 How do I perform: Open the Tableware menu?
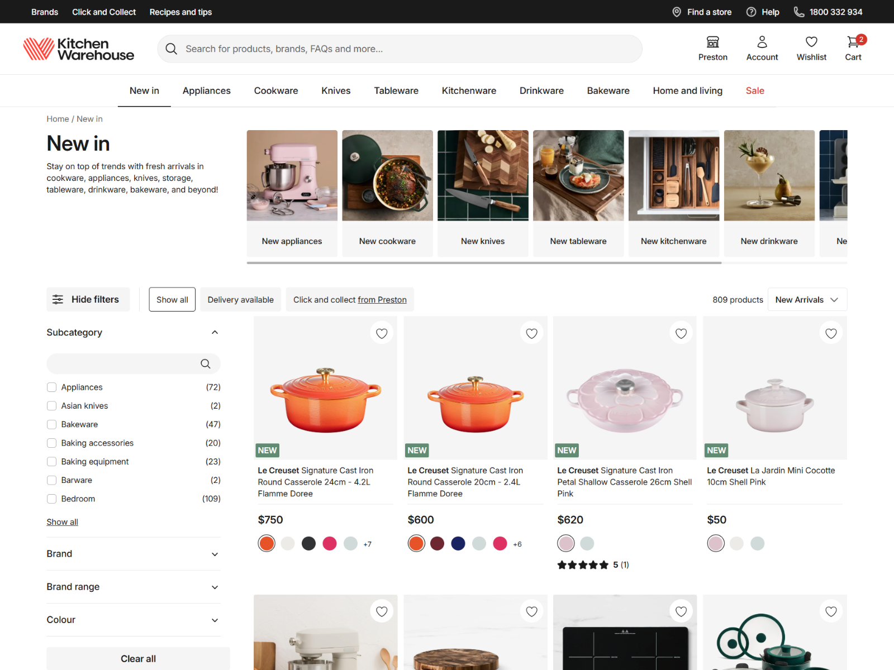396,90
